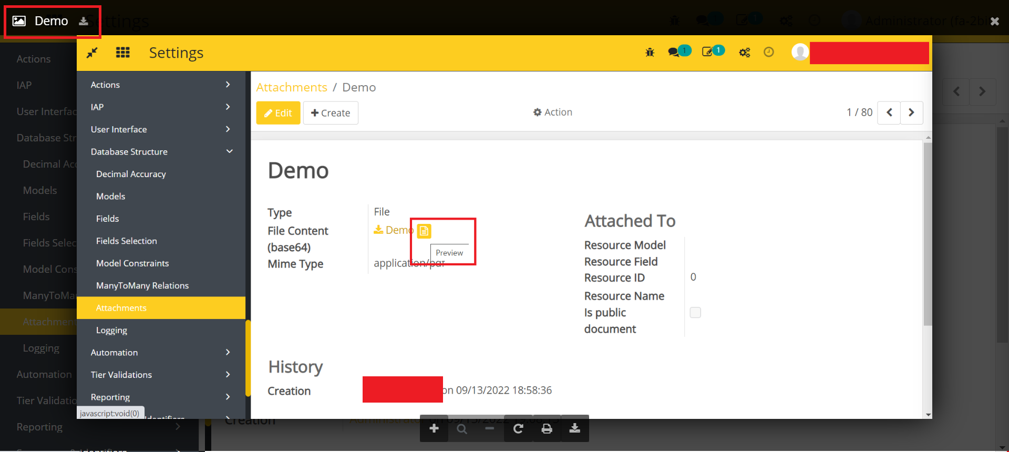Click the Edit button

coord(278,113)
